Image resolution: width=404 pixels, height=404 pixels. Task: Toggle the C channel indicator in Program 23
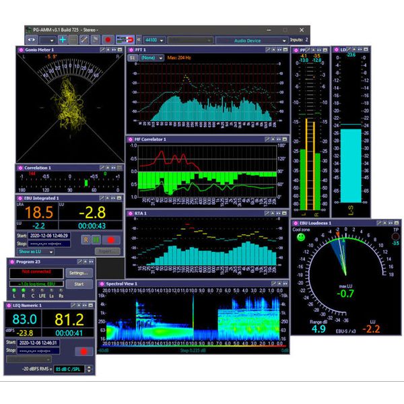point(33,290)
